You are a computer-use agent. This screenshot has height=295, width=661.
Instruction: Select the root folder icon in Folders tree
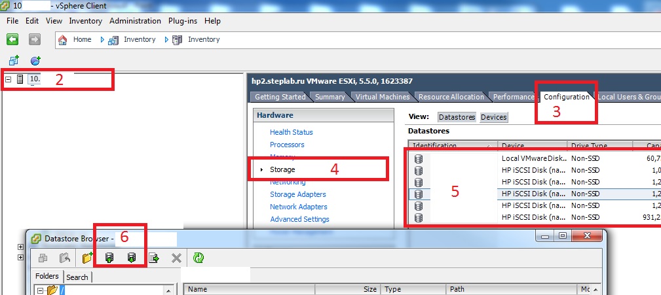[52, 290]
